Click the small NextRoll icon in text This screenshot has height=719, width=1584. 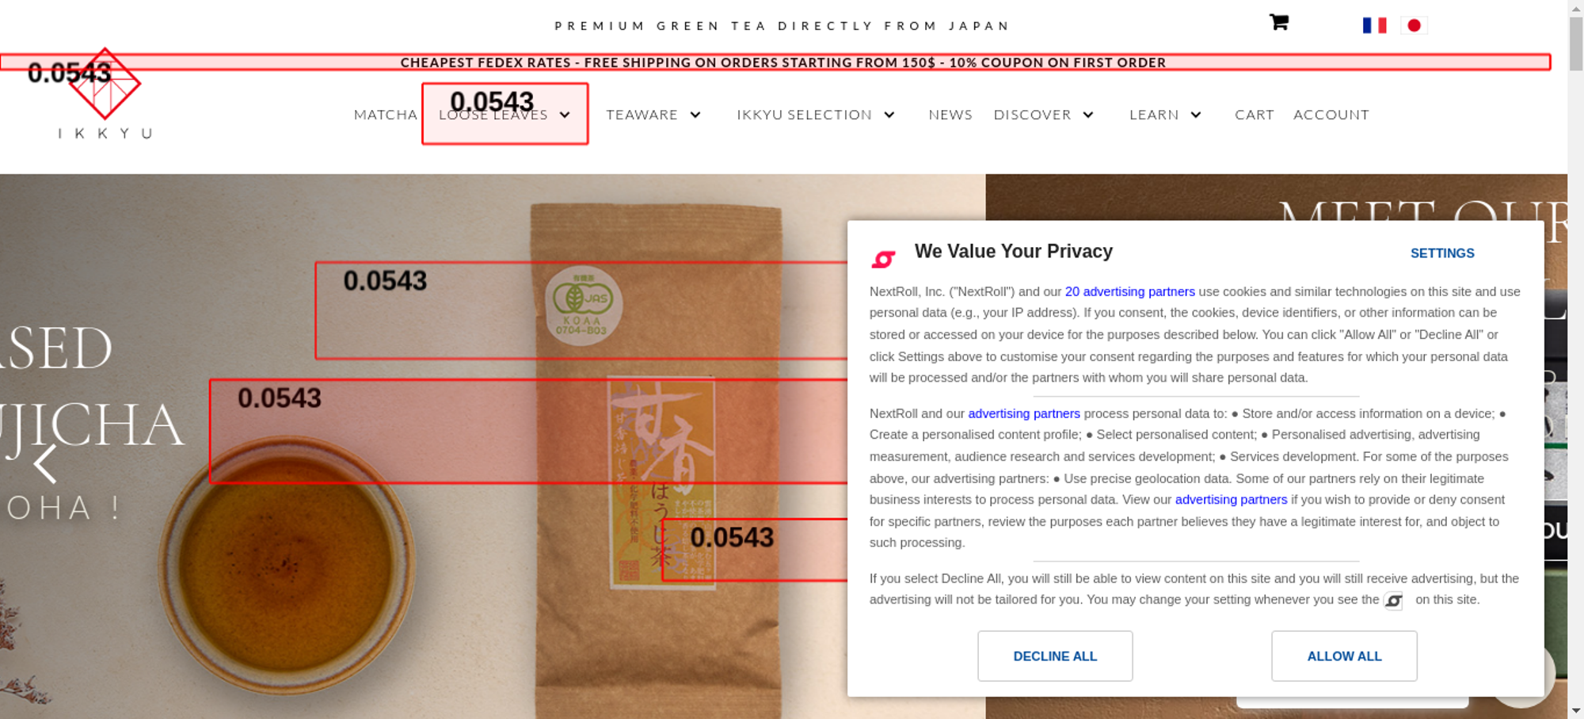pos(1393,601)
